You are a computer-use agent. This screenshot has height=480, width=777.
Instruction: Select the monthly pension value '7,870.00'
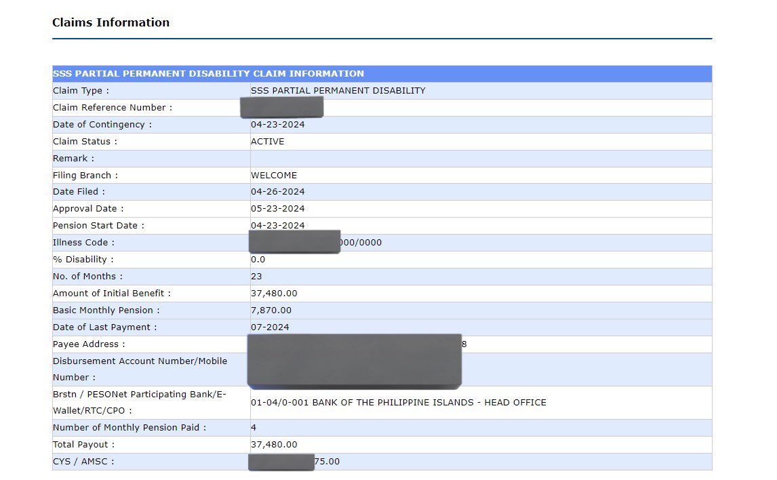pos(271,310)
